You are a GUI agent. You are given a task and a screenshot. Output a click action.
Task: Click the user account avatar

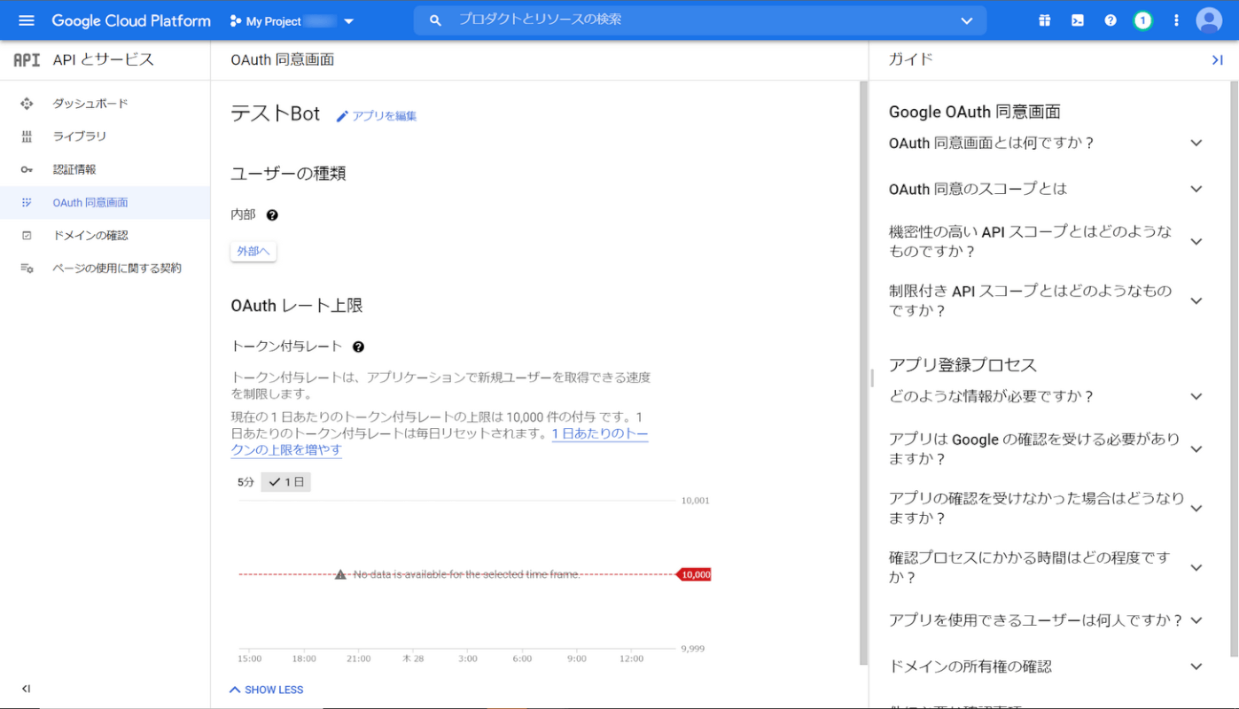pos(1209,20)
